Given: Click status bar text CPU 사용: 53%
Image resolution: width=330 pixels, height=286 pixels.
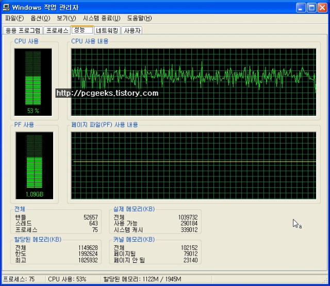Looking at the screenshot, I should coord(67,279).
